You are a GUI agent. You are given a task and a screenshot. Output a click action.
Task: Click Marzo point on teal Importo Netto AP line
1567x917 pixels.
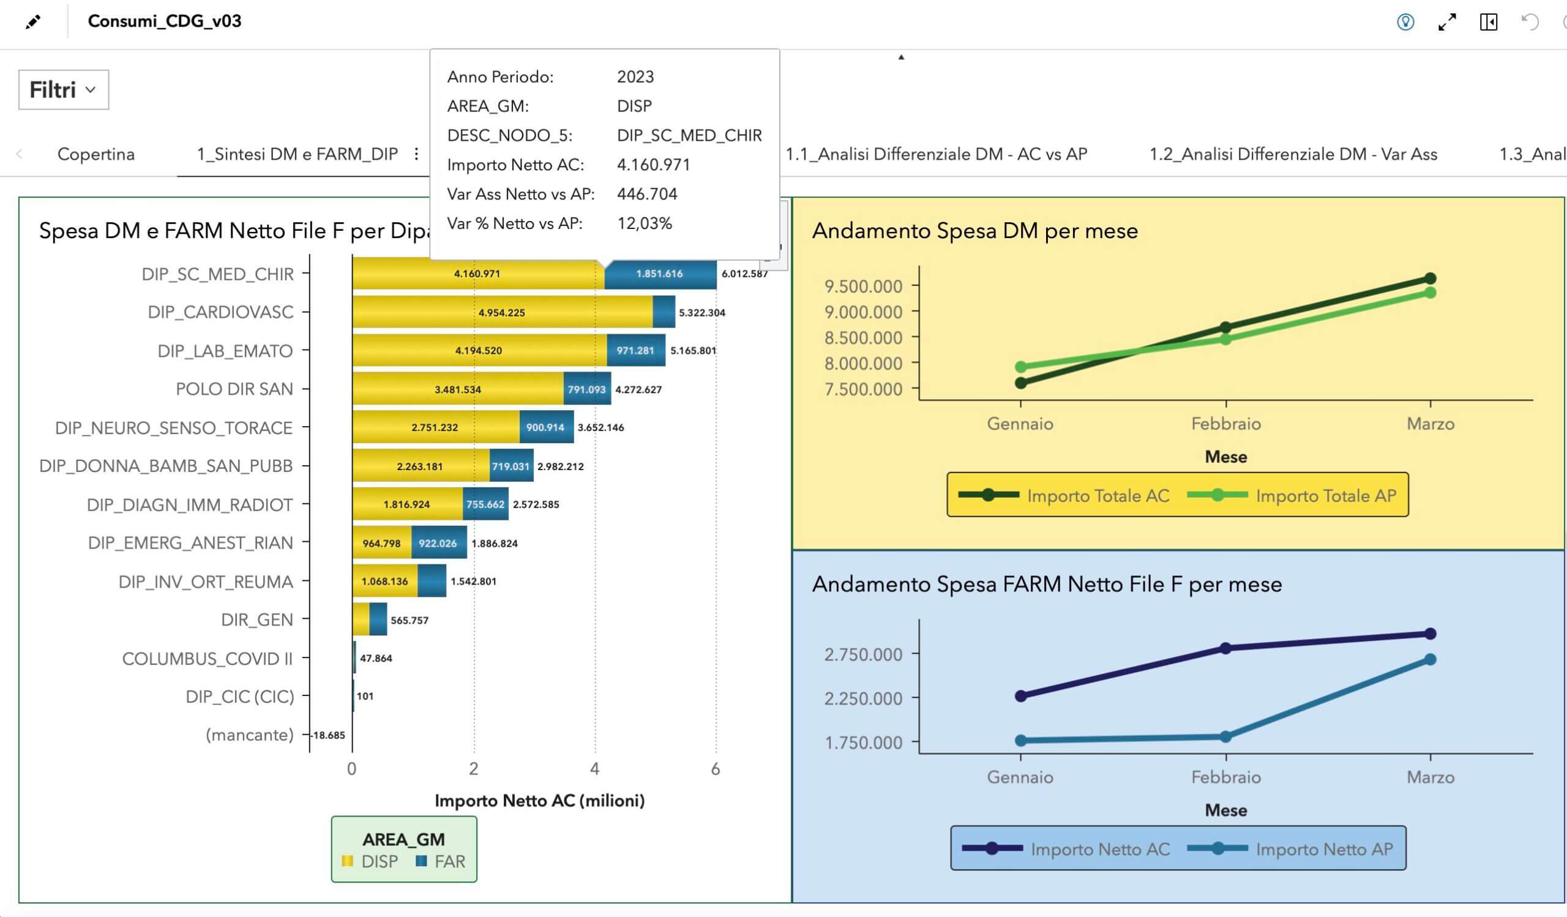pos(1430,659)
